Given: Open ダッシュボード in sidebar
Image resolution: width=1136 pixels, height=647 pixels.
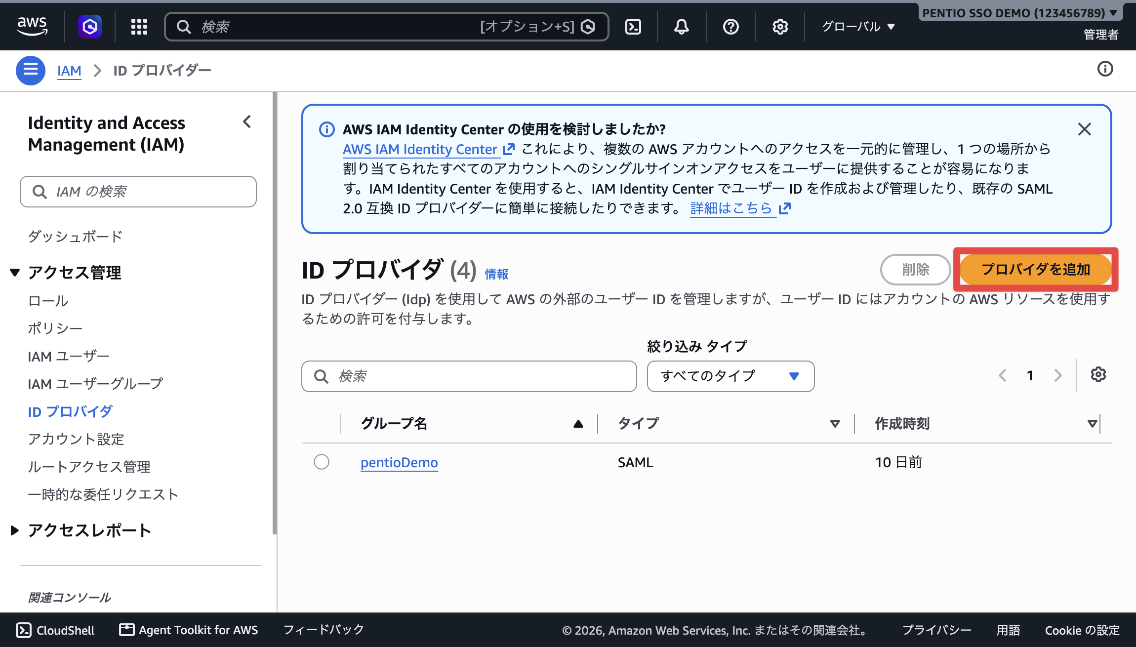Looking at the screenshot, I should coord(75,237).
